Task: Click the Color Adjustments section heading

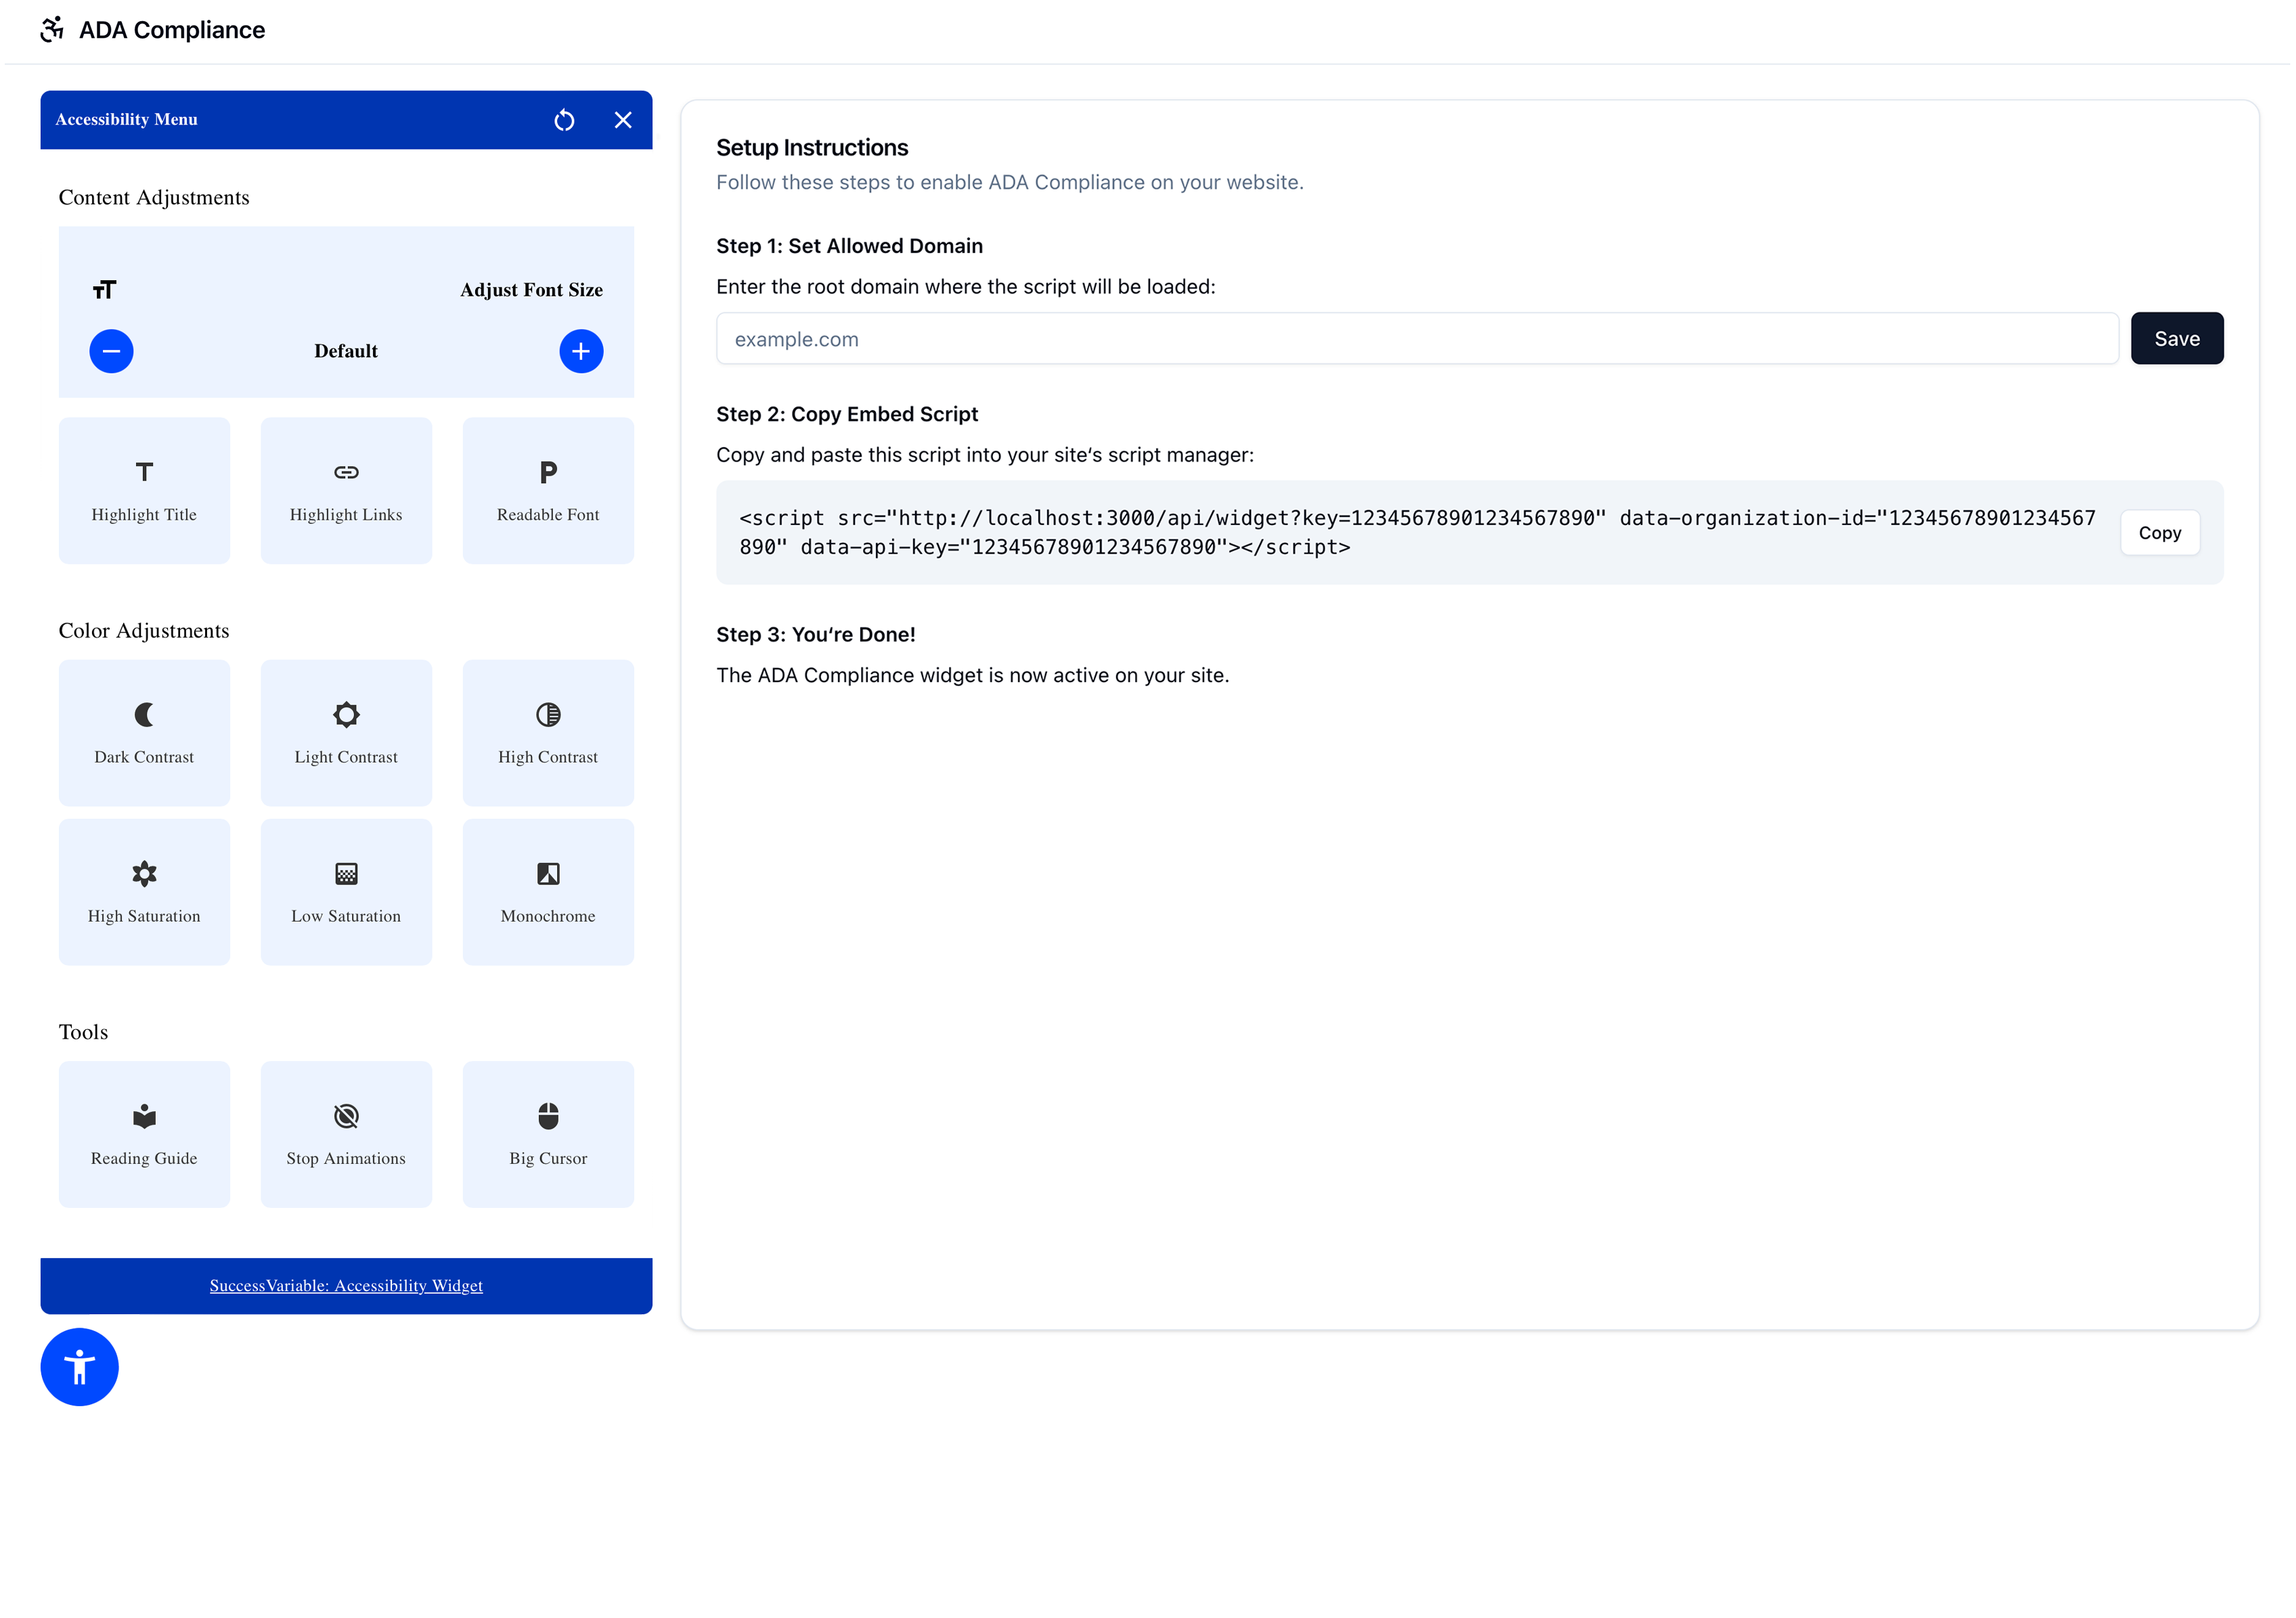Action: click(144, 630)
